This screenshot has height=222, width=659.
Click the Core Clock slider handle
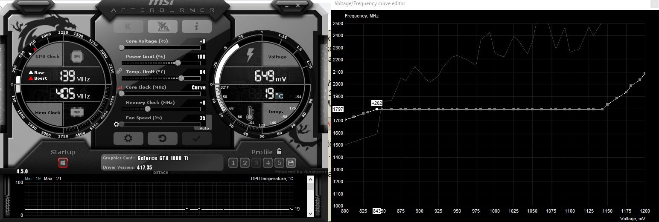(122, 93)
